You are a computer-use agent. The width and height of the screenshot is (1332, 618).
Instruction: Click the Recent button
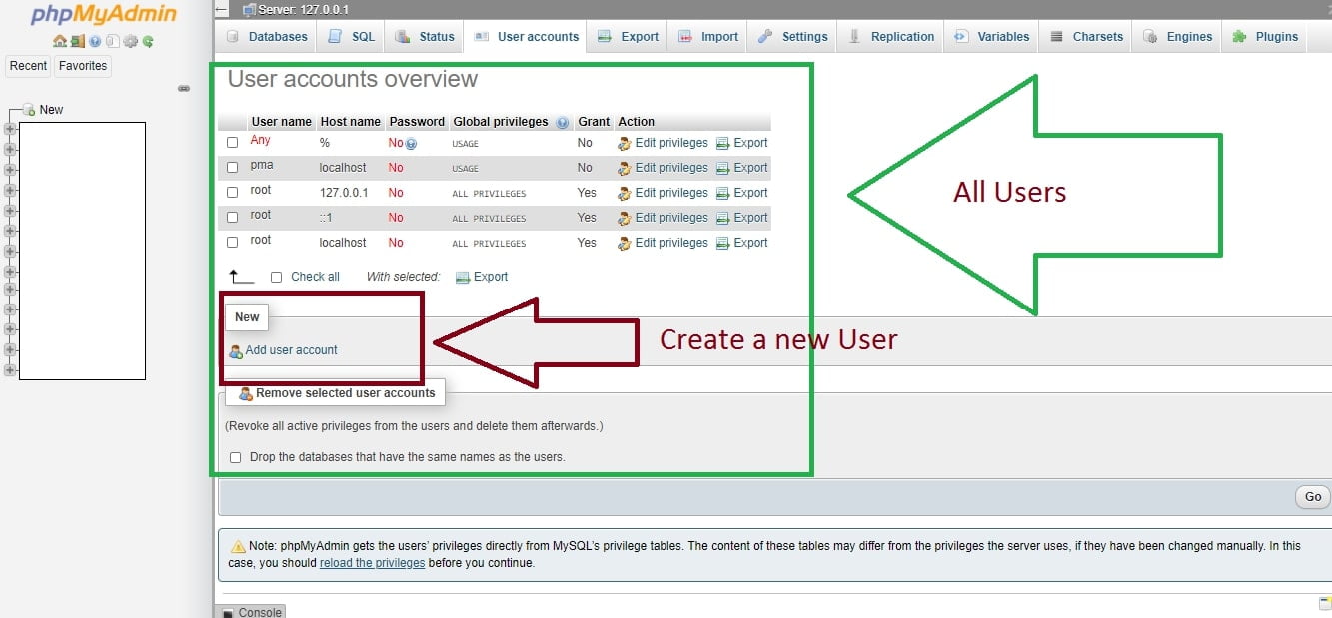pos(28,66)
